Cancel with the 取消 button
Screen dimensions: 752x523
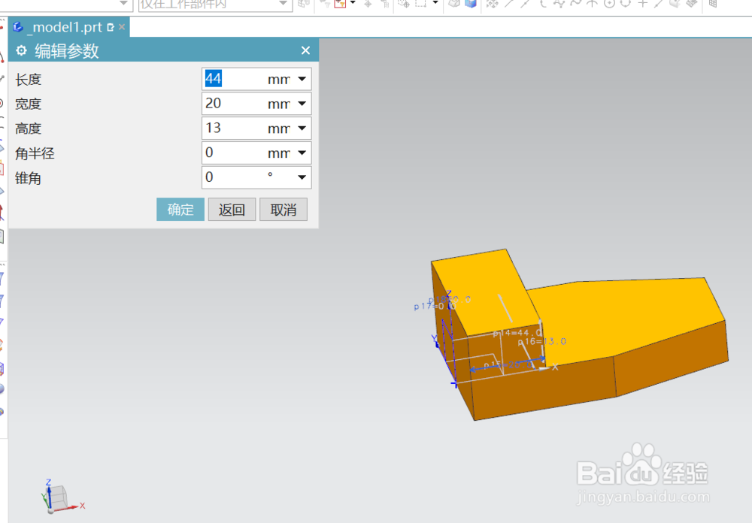click(284, 210)
